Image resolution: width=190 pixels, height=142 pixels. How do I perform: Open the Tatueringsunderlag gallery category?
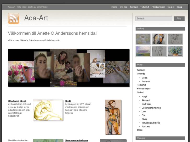151,123
